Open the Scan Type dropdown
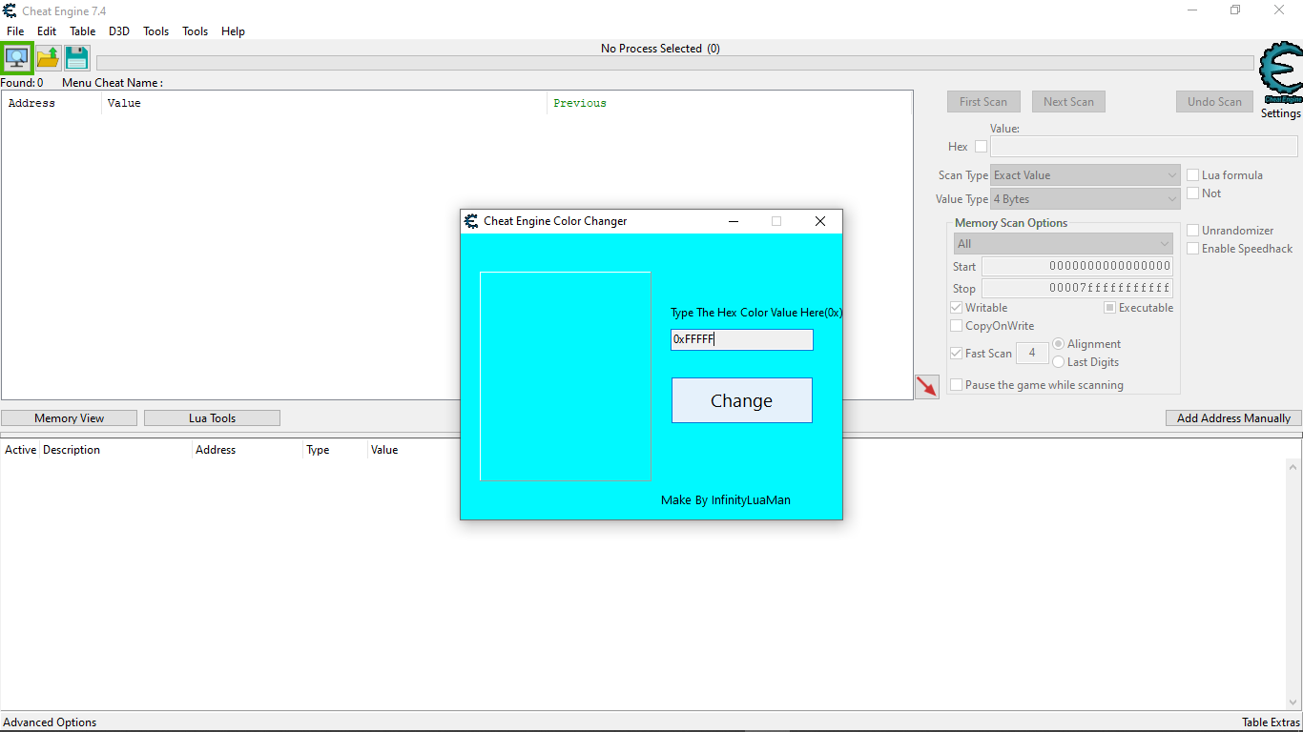Image resolution: width=1303 pixels, height=732 pixels. (x=1086, y=175)
